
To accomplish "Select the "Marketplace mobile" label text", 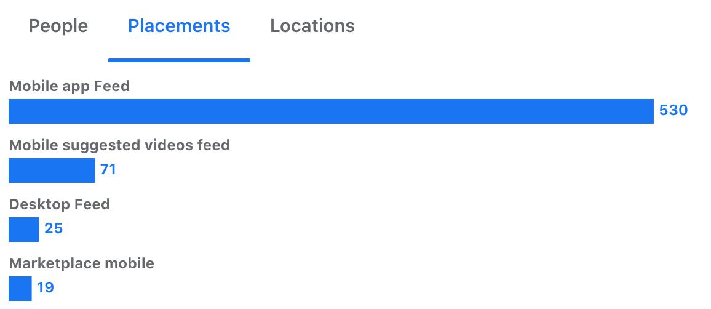I will 82,263.
